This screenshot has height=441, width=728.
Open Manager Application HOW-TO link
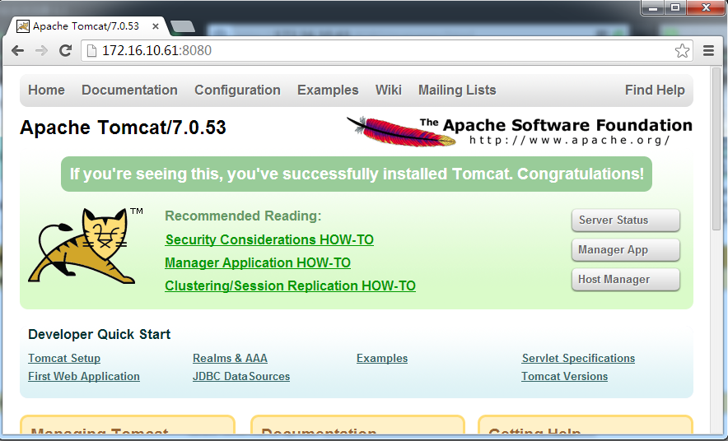(x=258, y=263)
